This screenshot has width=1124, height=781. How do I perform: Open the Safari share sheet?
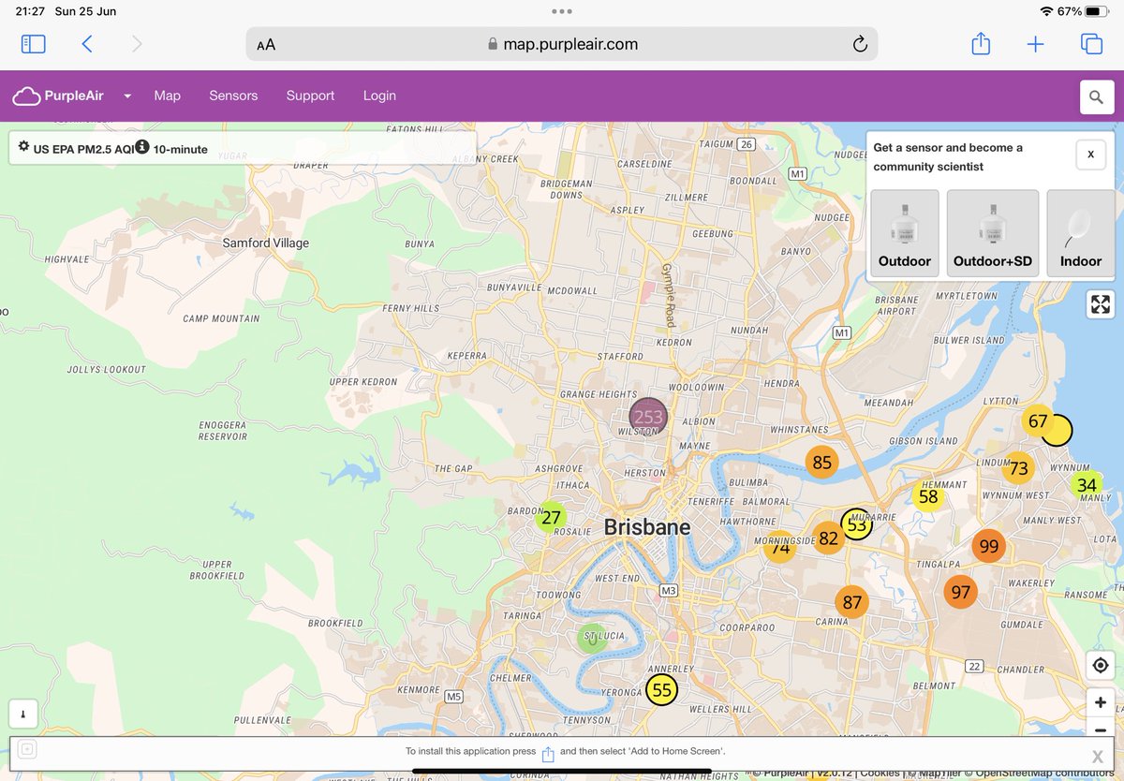pyautogui.click(x=981, y=43)
